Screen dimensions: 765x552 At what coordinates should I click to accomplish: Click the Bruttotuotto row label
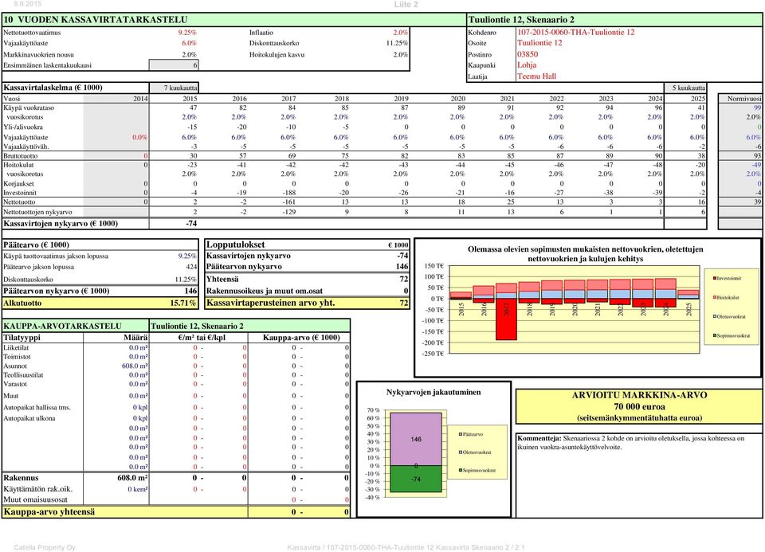pyautogui.click(x=21, y=156)
